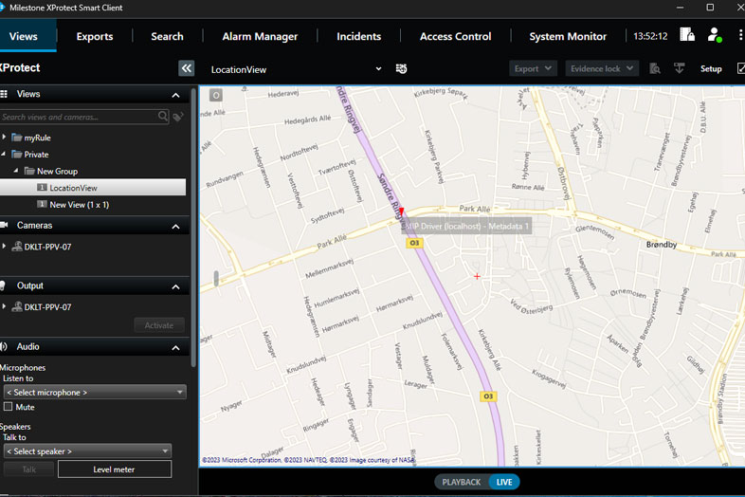The width and height of the screenshot is (745, 497).
Task: Open the Export dropdown
Action: pyautogui.click(x=533, y=69)
